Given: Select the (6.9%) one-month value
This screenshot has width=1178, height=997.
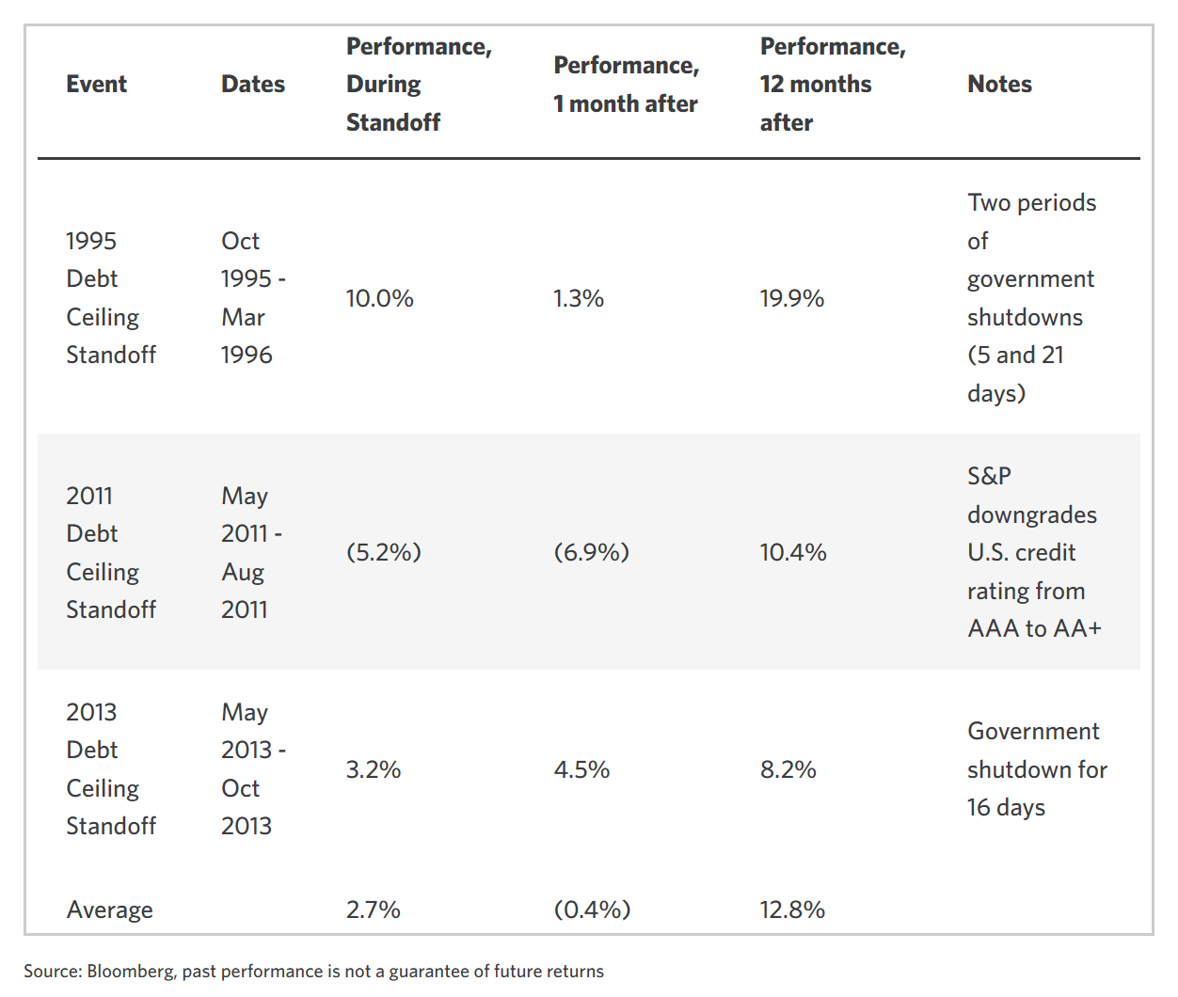Looking at the screenshot, I should 591,553.
